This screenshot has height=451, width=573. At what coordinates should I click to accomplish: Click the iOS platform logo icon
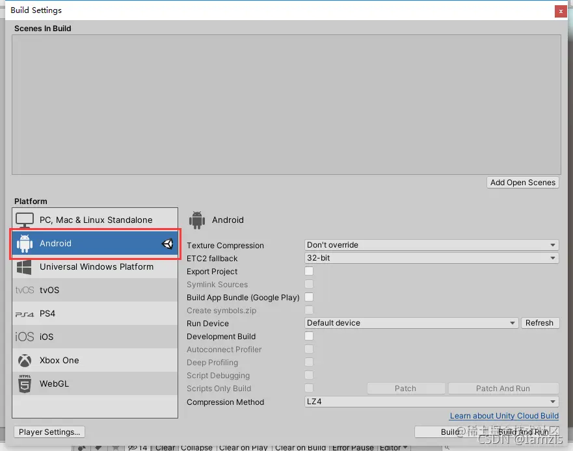click(x=25, y=337)
